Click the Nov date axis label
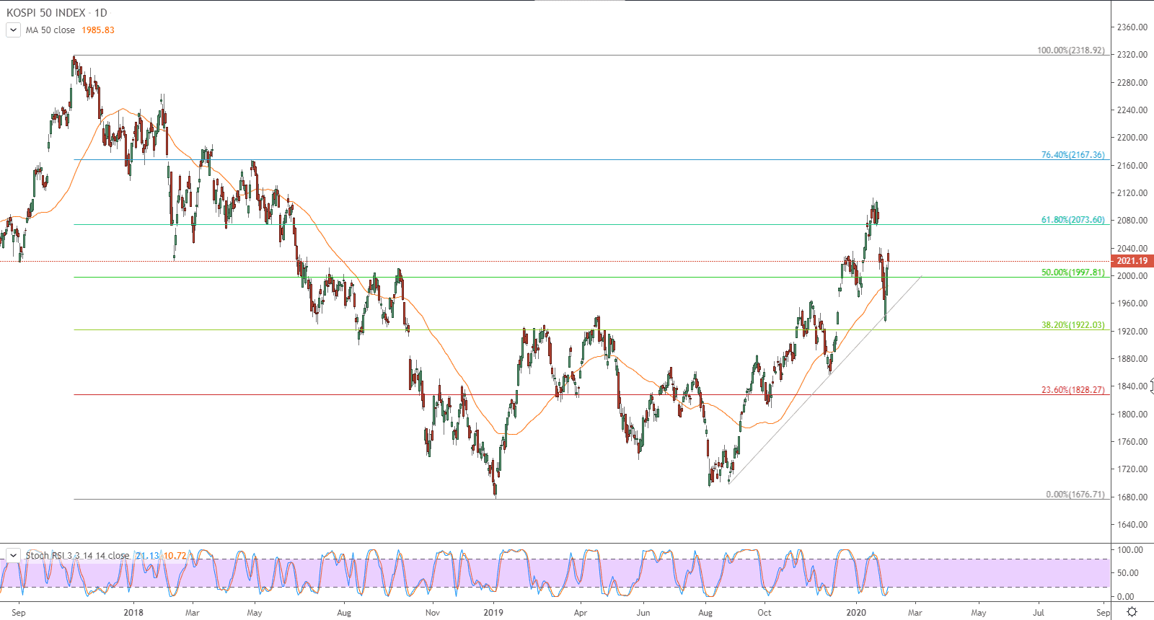The width and height of the screenshot is (1154, 620). 432,613
